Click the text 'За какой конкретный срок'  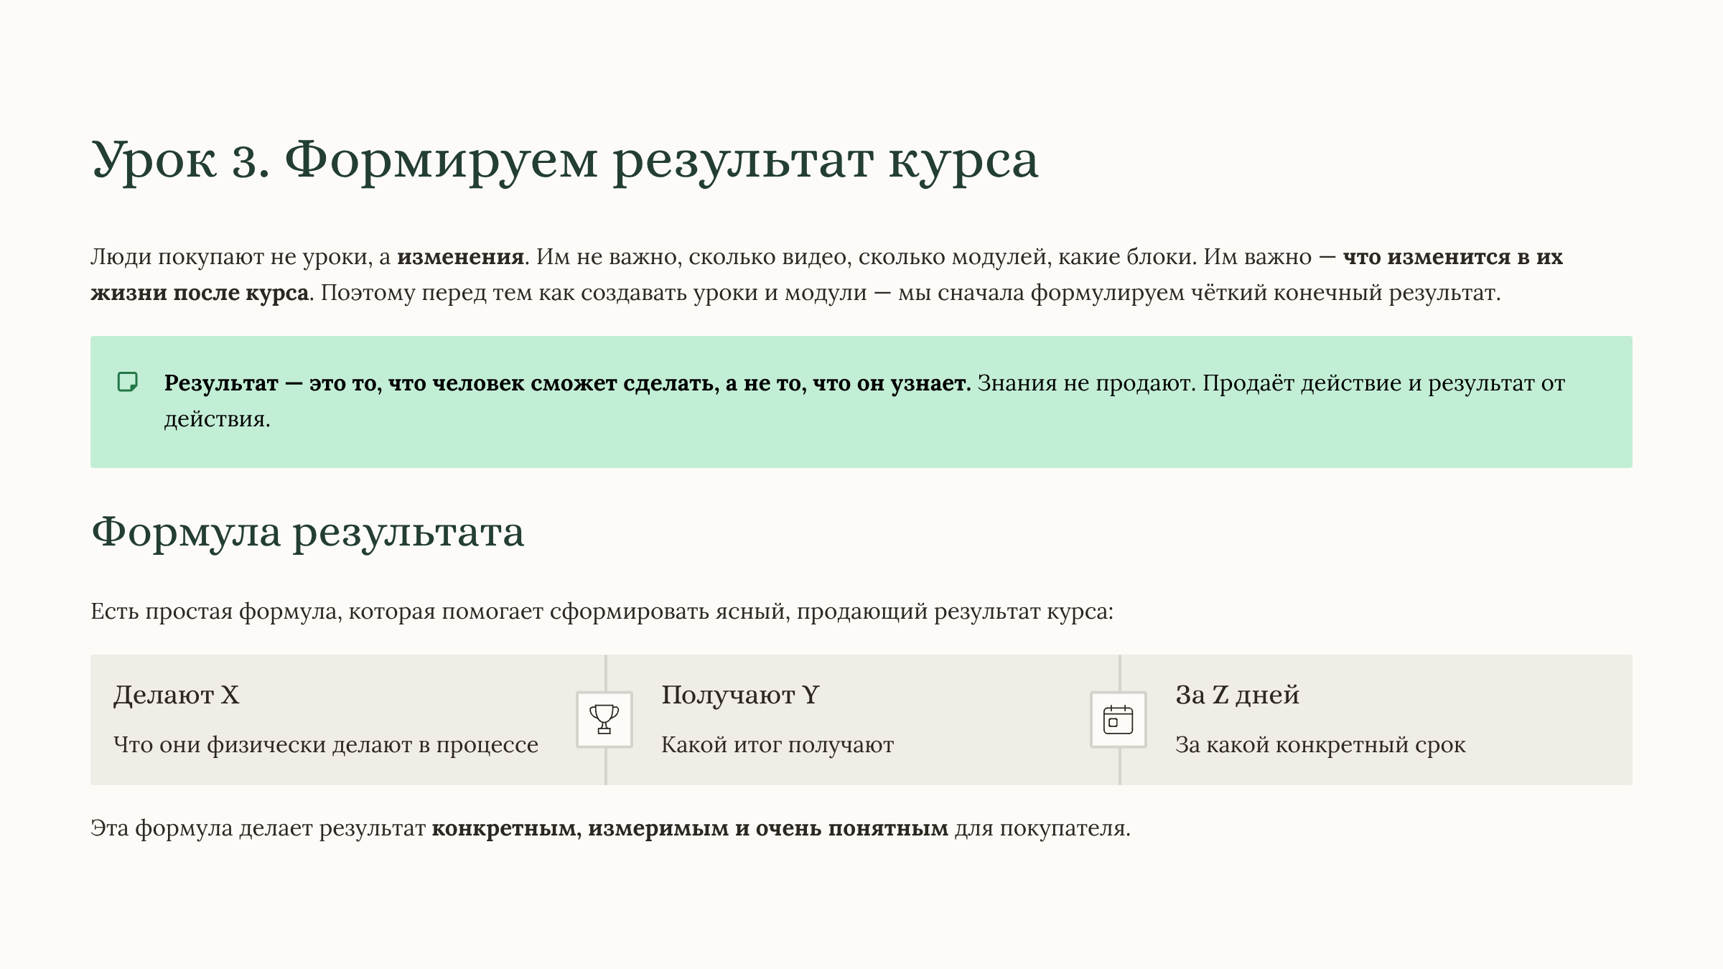coord(1320,745)
